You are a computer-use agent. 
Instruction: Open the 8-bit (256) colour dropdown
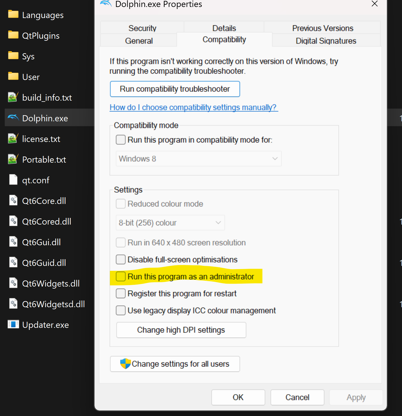[x=170, y=223]
